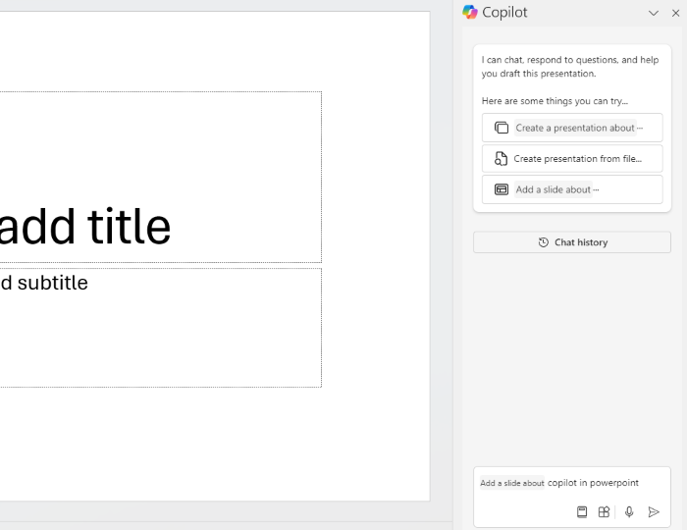Click the text 'Here are some things you can try...'

(555, 101)
